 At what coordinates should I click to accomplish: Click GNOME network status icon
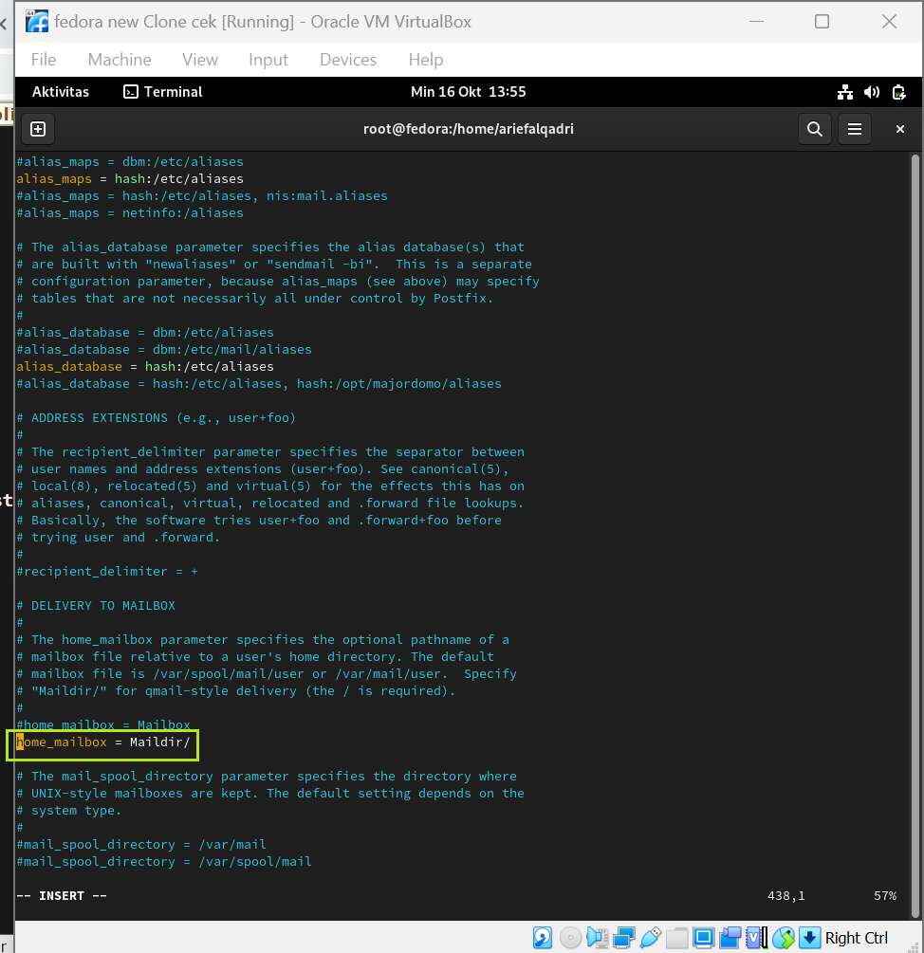tap(845, 92)
